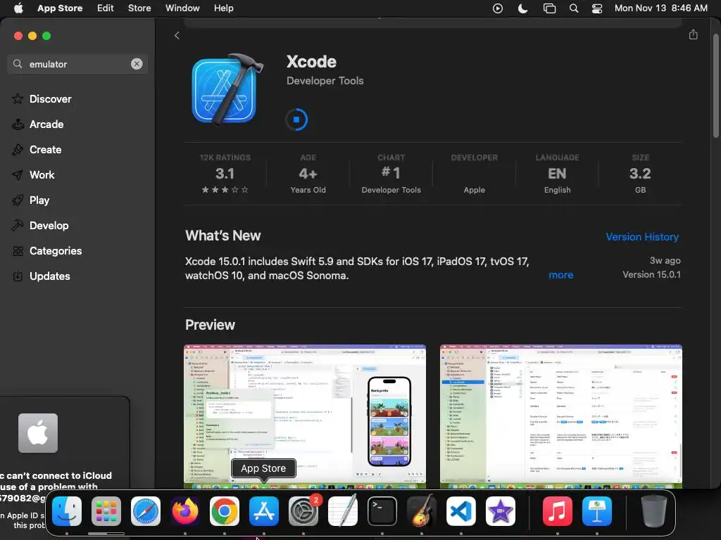721x540 pixels.
Task: Open Keynote from the Dock
Action: tap(597, 511)
